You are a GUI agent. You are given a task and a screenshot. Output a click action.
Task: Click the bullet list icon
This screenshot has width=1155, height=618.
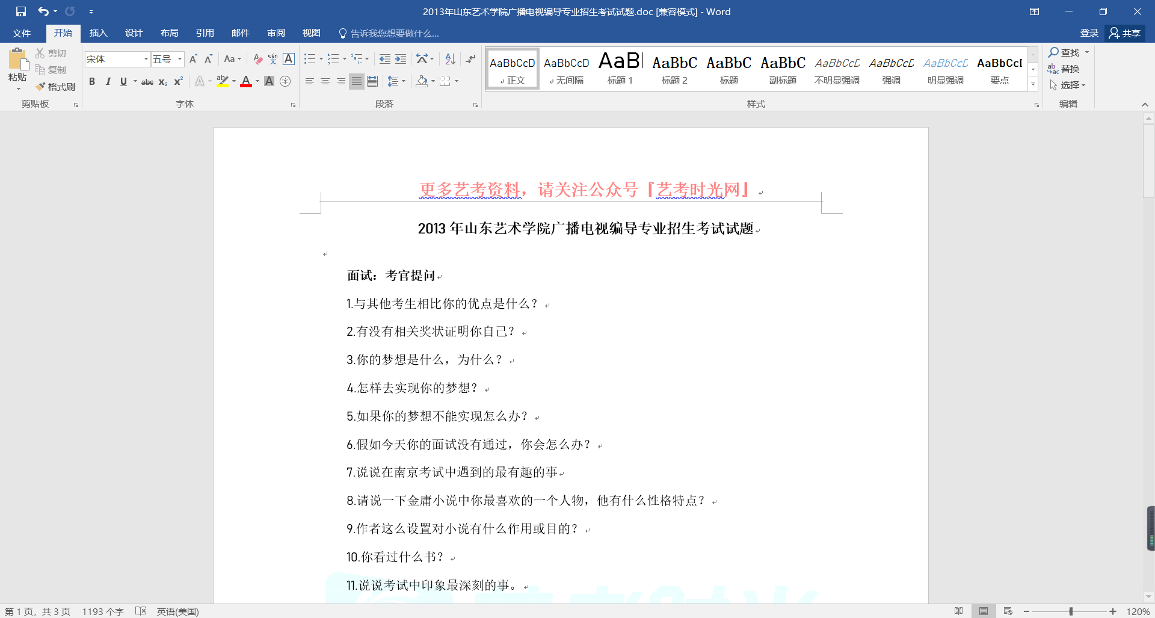pos(309,59)
